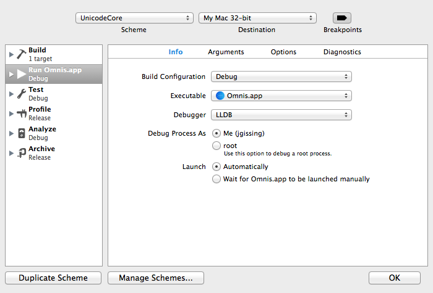Click the Archive icon in sidebar
This screenshot has width=433, height=293.
pyautogui.click(x=21, y=153)
